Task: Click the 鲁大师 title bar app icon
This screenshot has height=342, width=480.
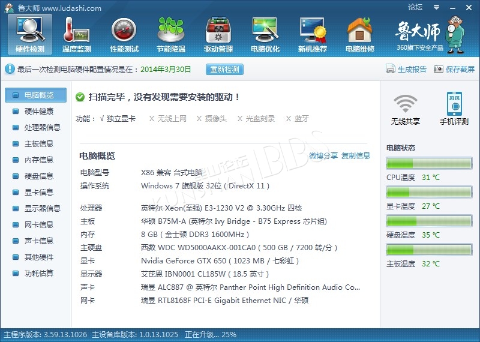Action: click(9, 8)
